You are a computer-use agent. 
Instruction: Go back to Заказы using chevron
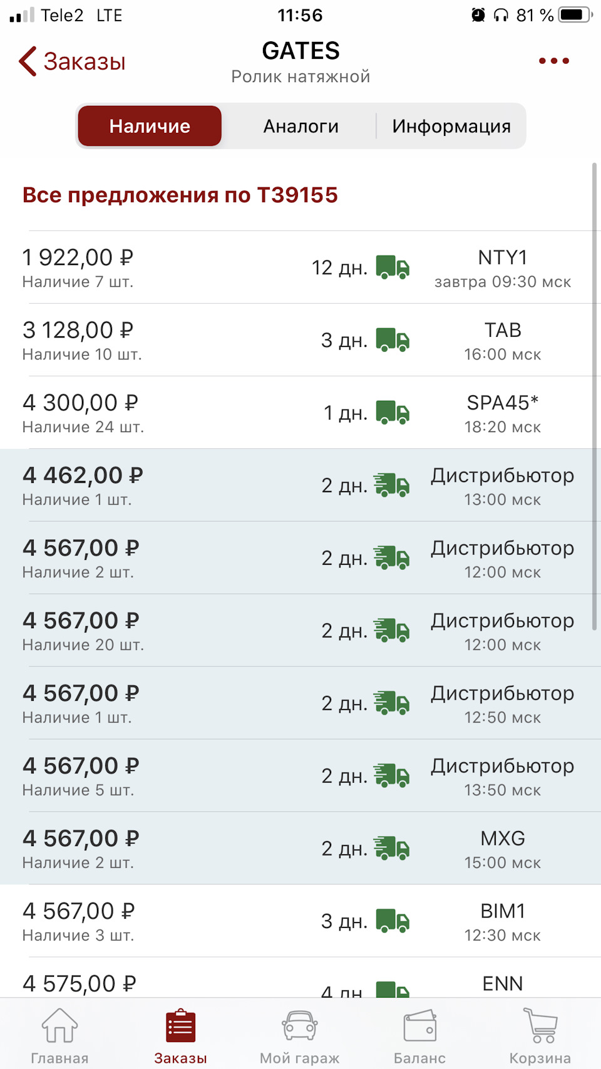click(x=28, y=61)
